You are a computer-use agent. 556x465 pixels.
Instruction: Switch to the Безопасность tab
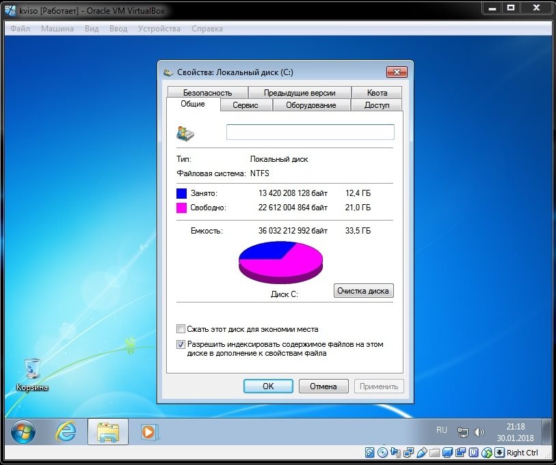tap(207, 92)
